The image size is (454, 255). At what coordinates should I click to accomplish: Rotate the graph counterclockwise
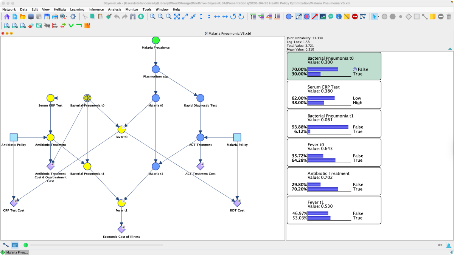tap(233, 17)
